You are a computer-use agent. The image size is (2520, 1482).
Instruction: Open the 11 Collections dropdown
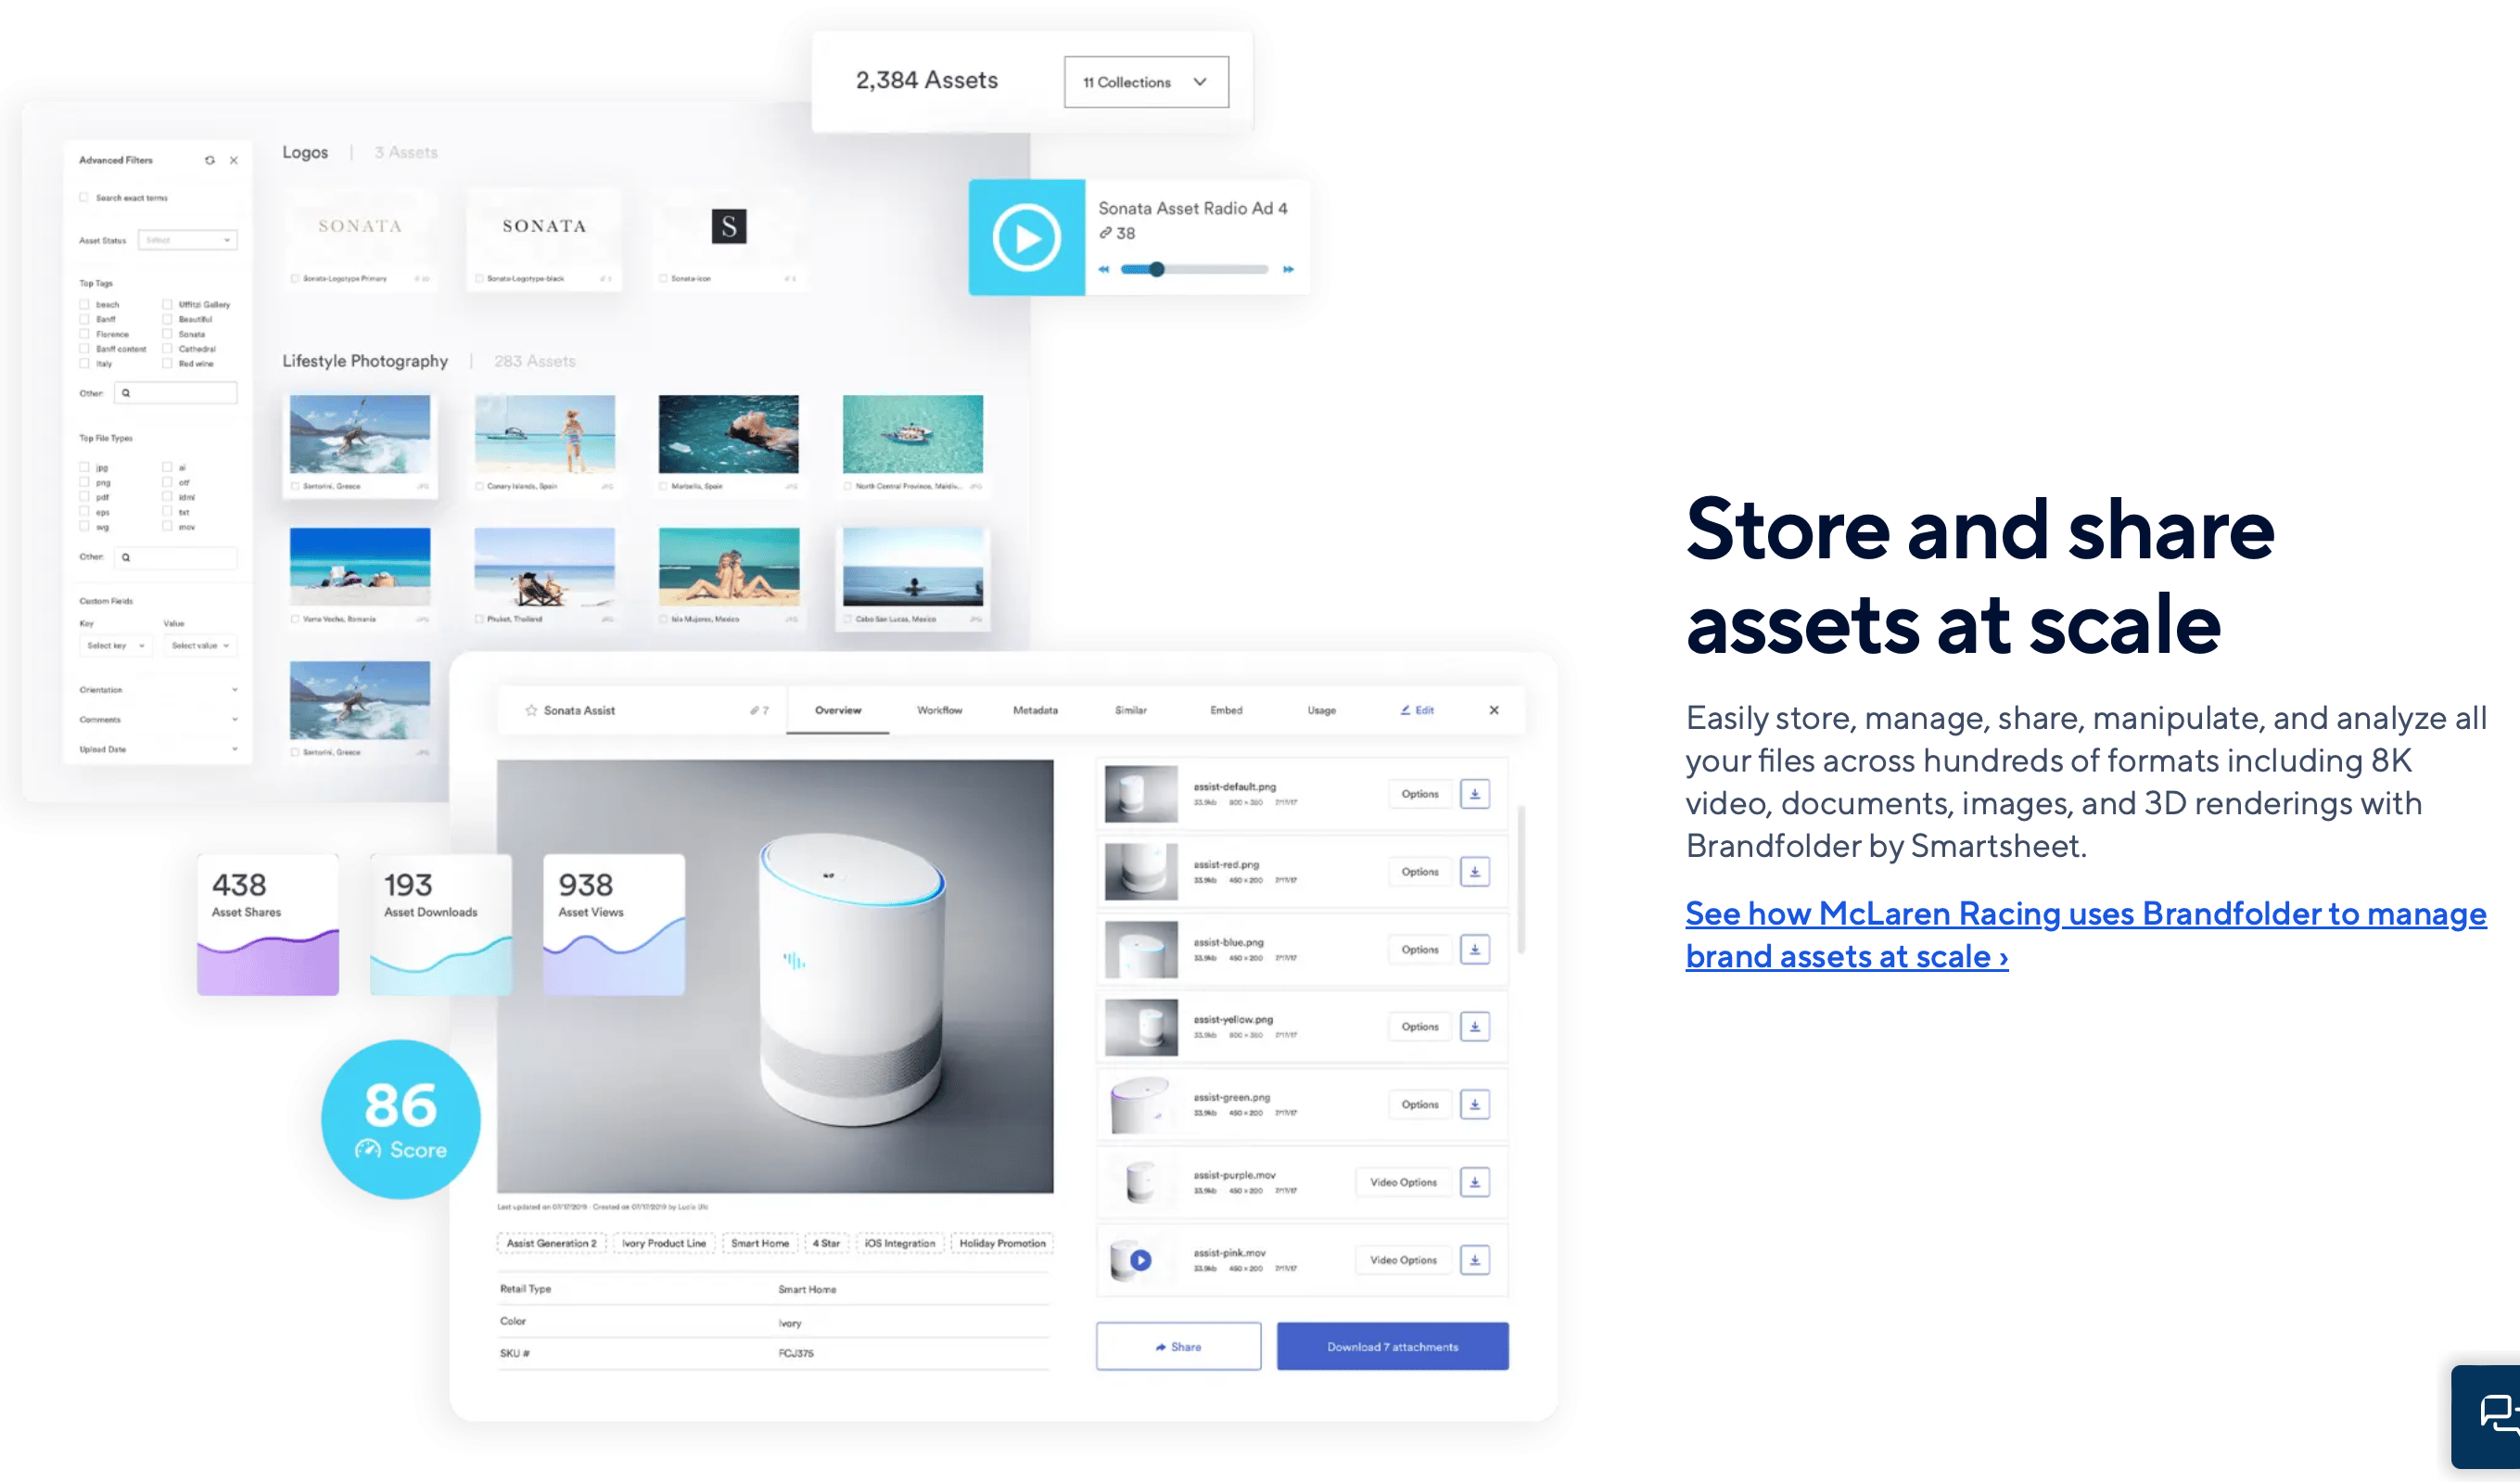pos(1144,80)
